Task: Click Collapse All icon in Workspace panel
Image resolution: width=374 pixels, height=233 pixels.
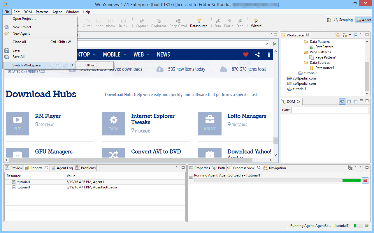Action: coord(356,35)
